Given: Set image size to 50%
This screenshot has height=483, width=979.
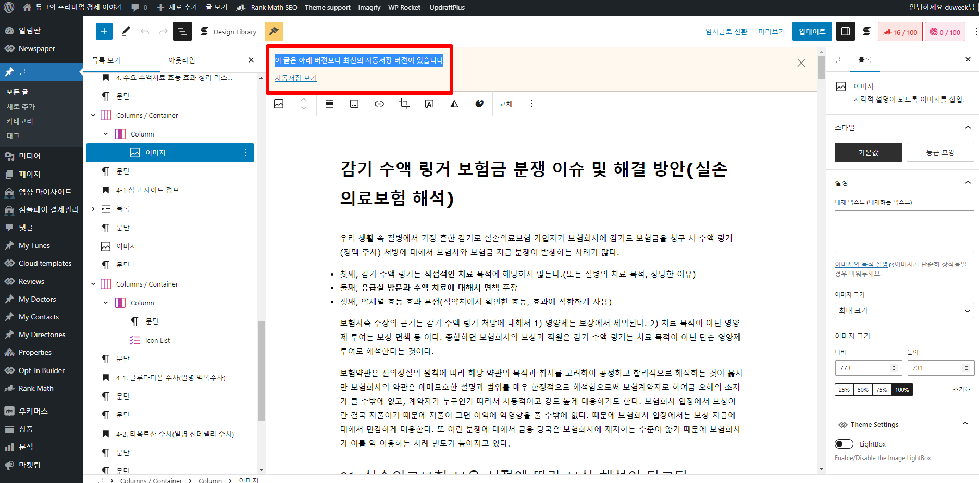Looking at the screenshot, I should (x=863, y=390).
